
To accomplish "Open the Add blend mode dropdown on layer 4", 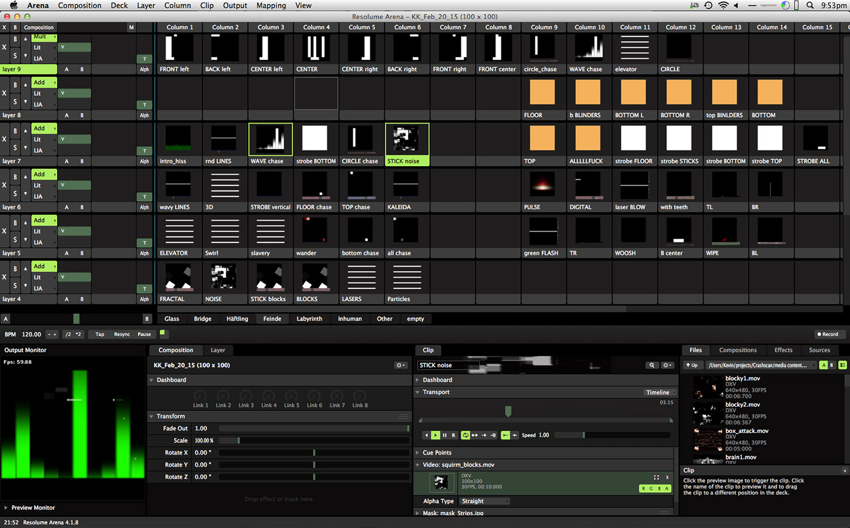I will (44, 266).
